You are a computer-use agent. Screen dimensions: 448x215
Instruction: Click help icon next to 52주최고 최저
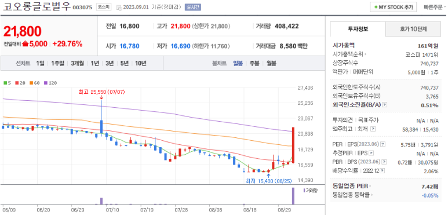tap(373, 129)
